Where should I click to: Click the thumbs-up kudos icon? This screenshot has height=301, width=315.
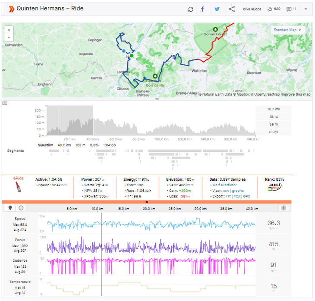270,9
